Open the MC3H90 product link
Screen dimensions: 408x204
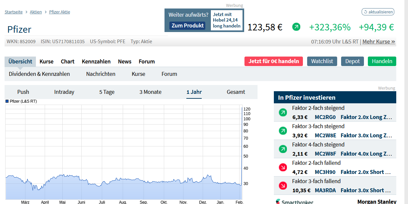(325, 172)
